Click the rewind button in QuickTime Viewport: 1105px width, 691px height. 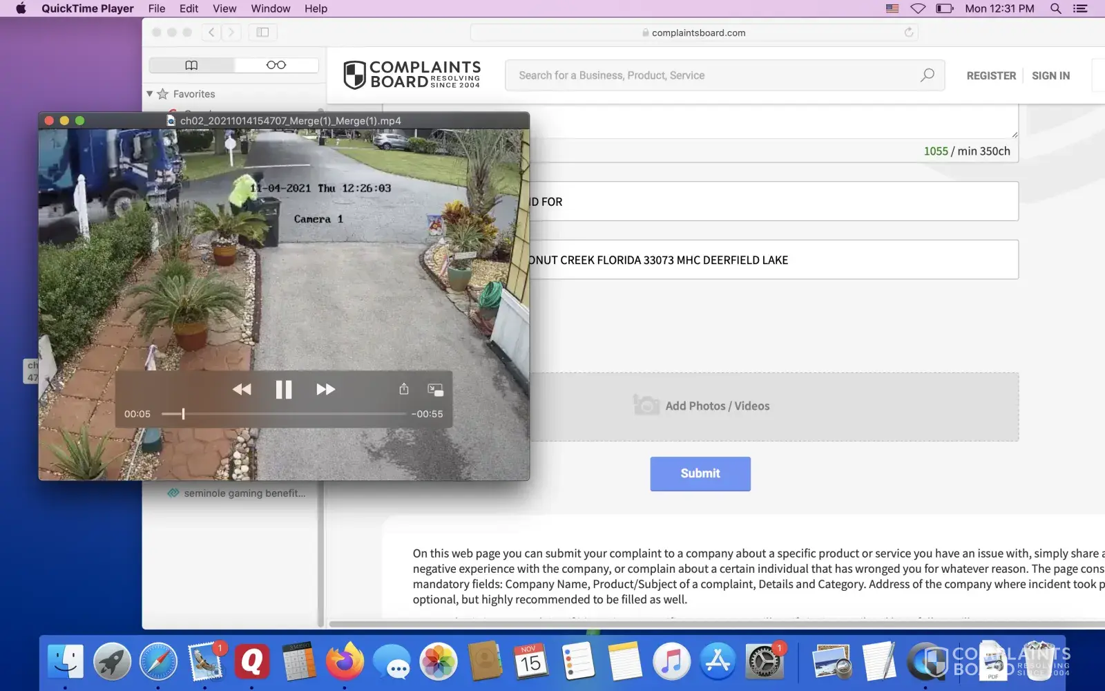(242, 390)
